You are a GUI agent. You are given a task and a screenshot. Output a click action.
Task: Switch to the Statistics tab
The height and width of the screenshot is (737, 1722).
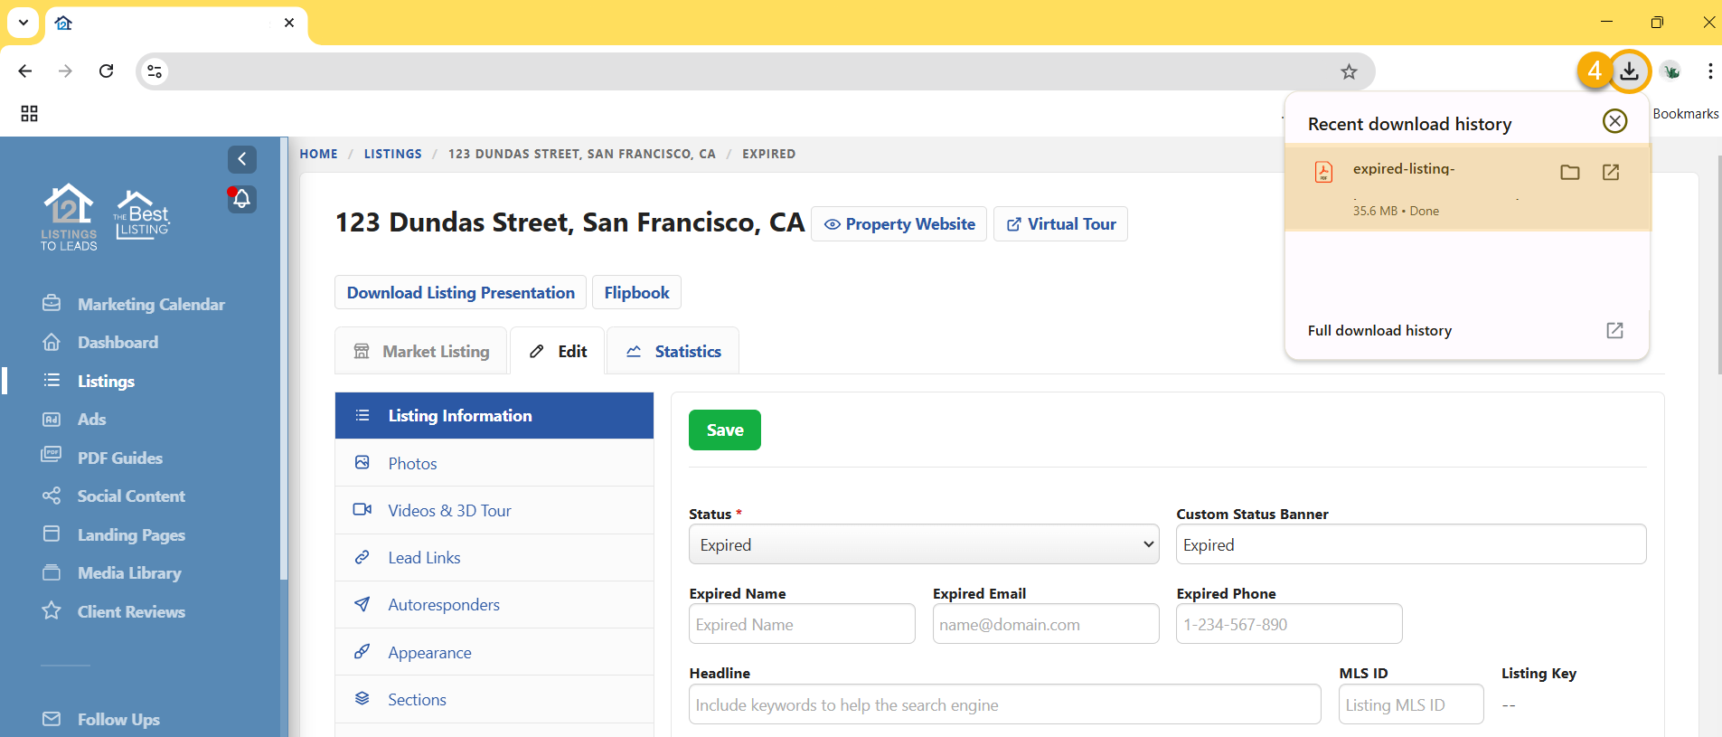[x=673, y=351]
